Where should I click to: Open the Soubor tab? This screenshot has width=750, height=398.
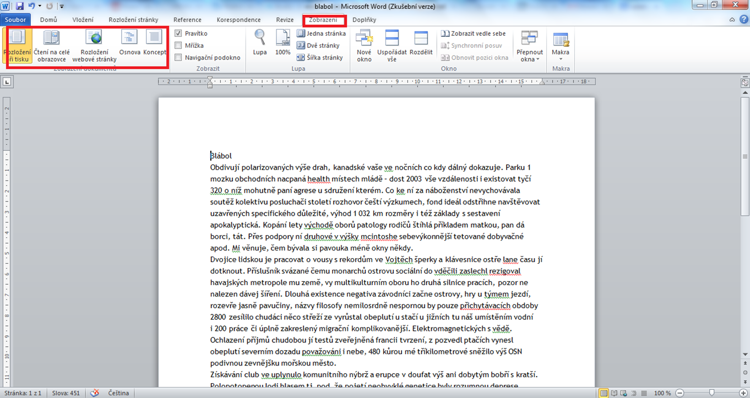(x=15, y=20)
